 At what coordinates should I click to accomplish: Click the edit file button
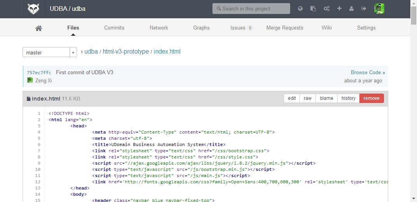(x=292, y=98)
